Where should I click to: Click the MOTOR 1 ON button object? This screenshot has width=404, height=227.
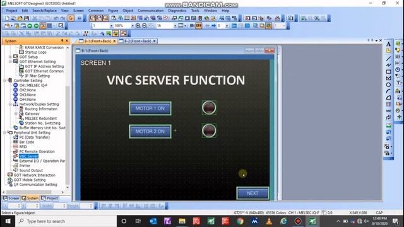pyautogui.click(x=150, y=108)
